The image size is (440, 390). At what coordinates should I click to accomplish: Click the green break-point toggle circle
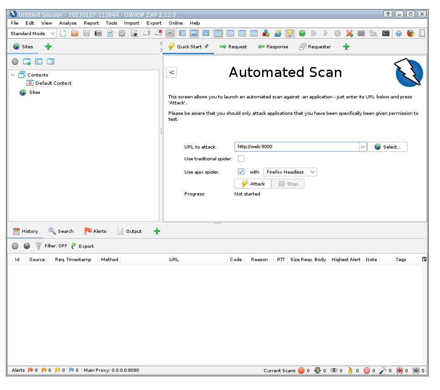point(302,33)
